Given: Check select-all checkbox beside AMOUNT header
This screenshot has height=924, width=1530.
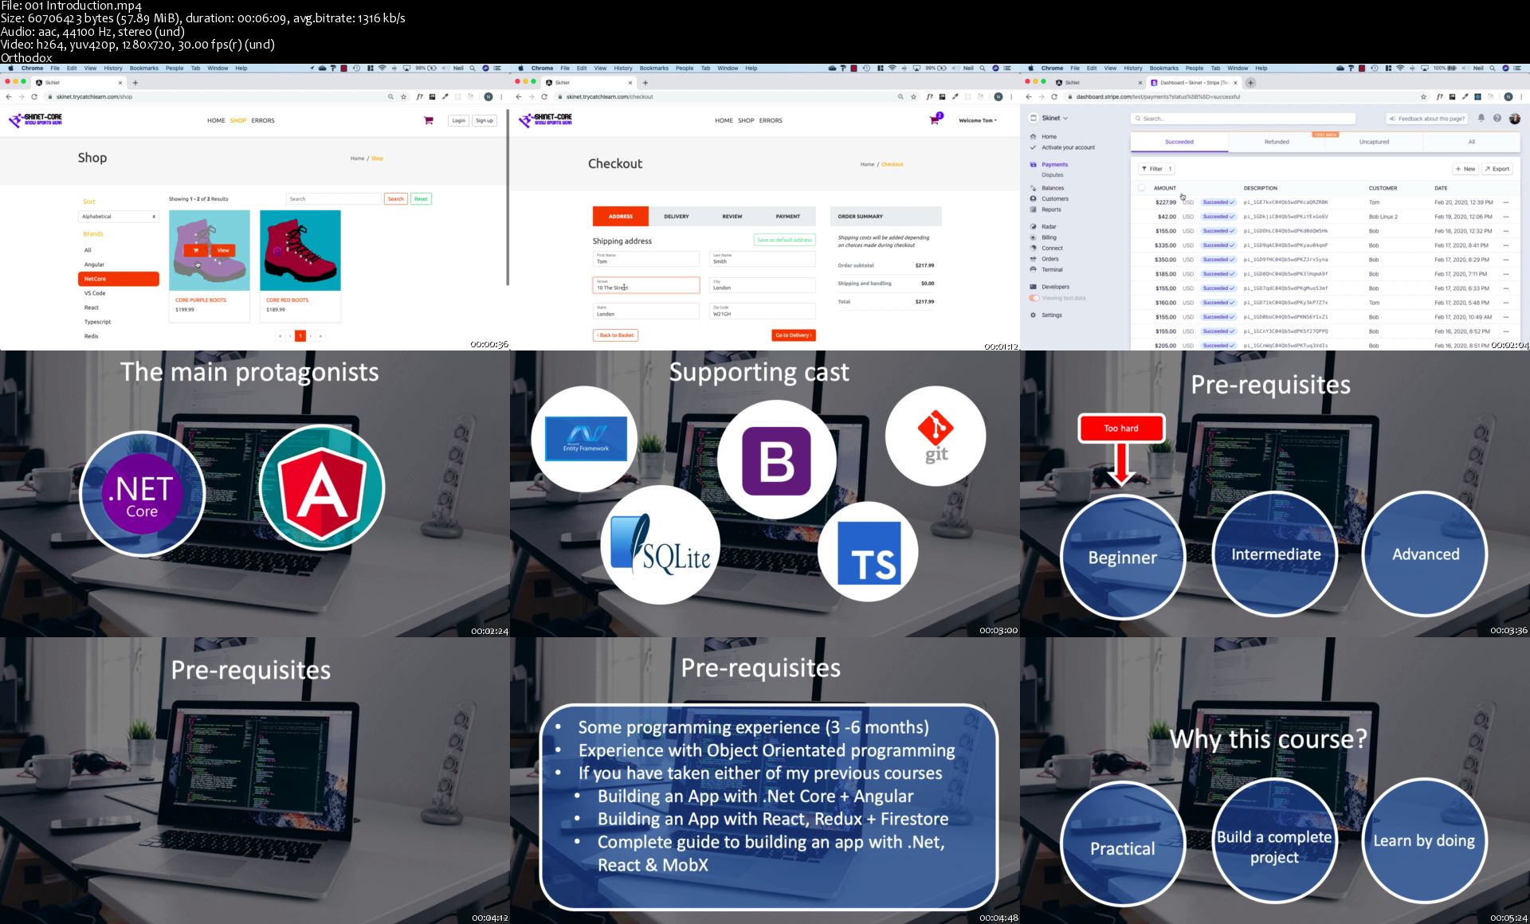Looking at the screenshot, I should click(1141, 188).
